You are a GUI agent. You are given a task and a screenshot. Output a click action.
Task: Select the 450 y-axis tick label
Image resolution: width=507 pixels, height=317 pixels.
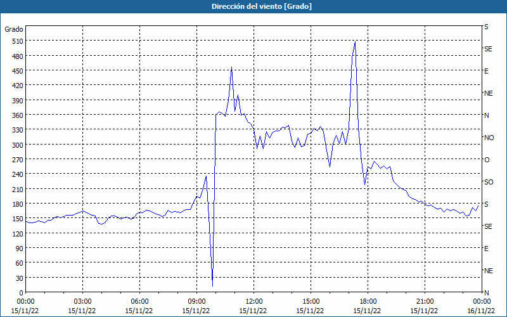tap(18, 71)
